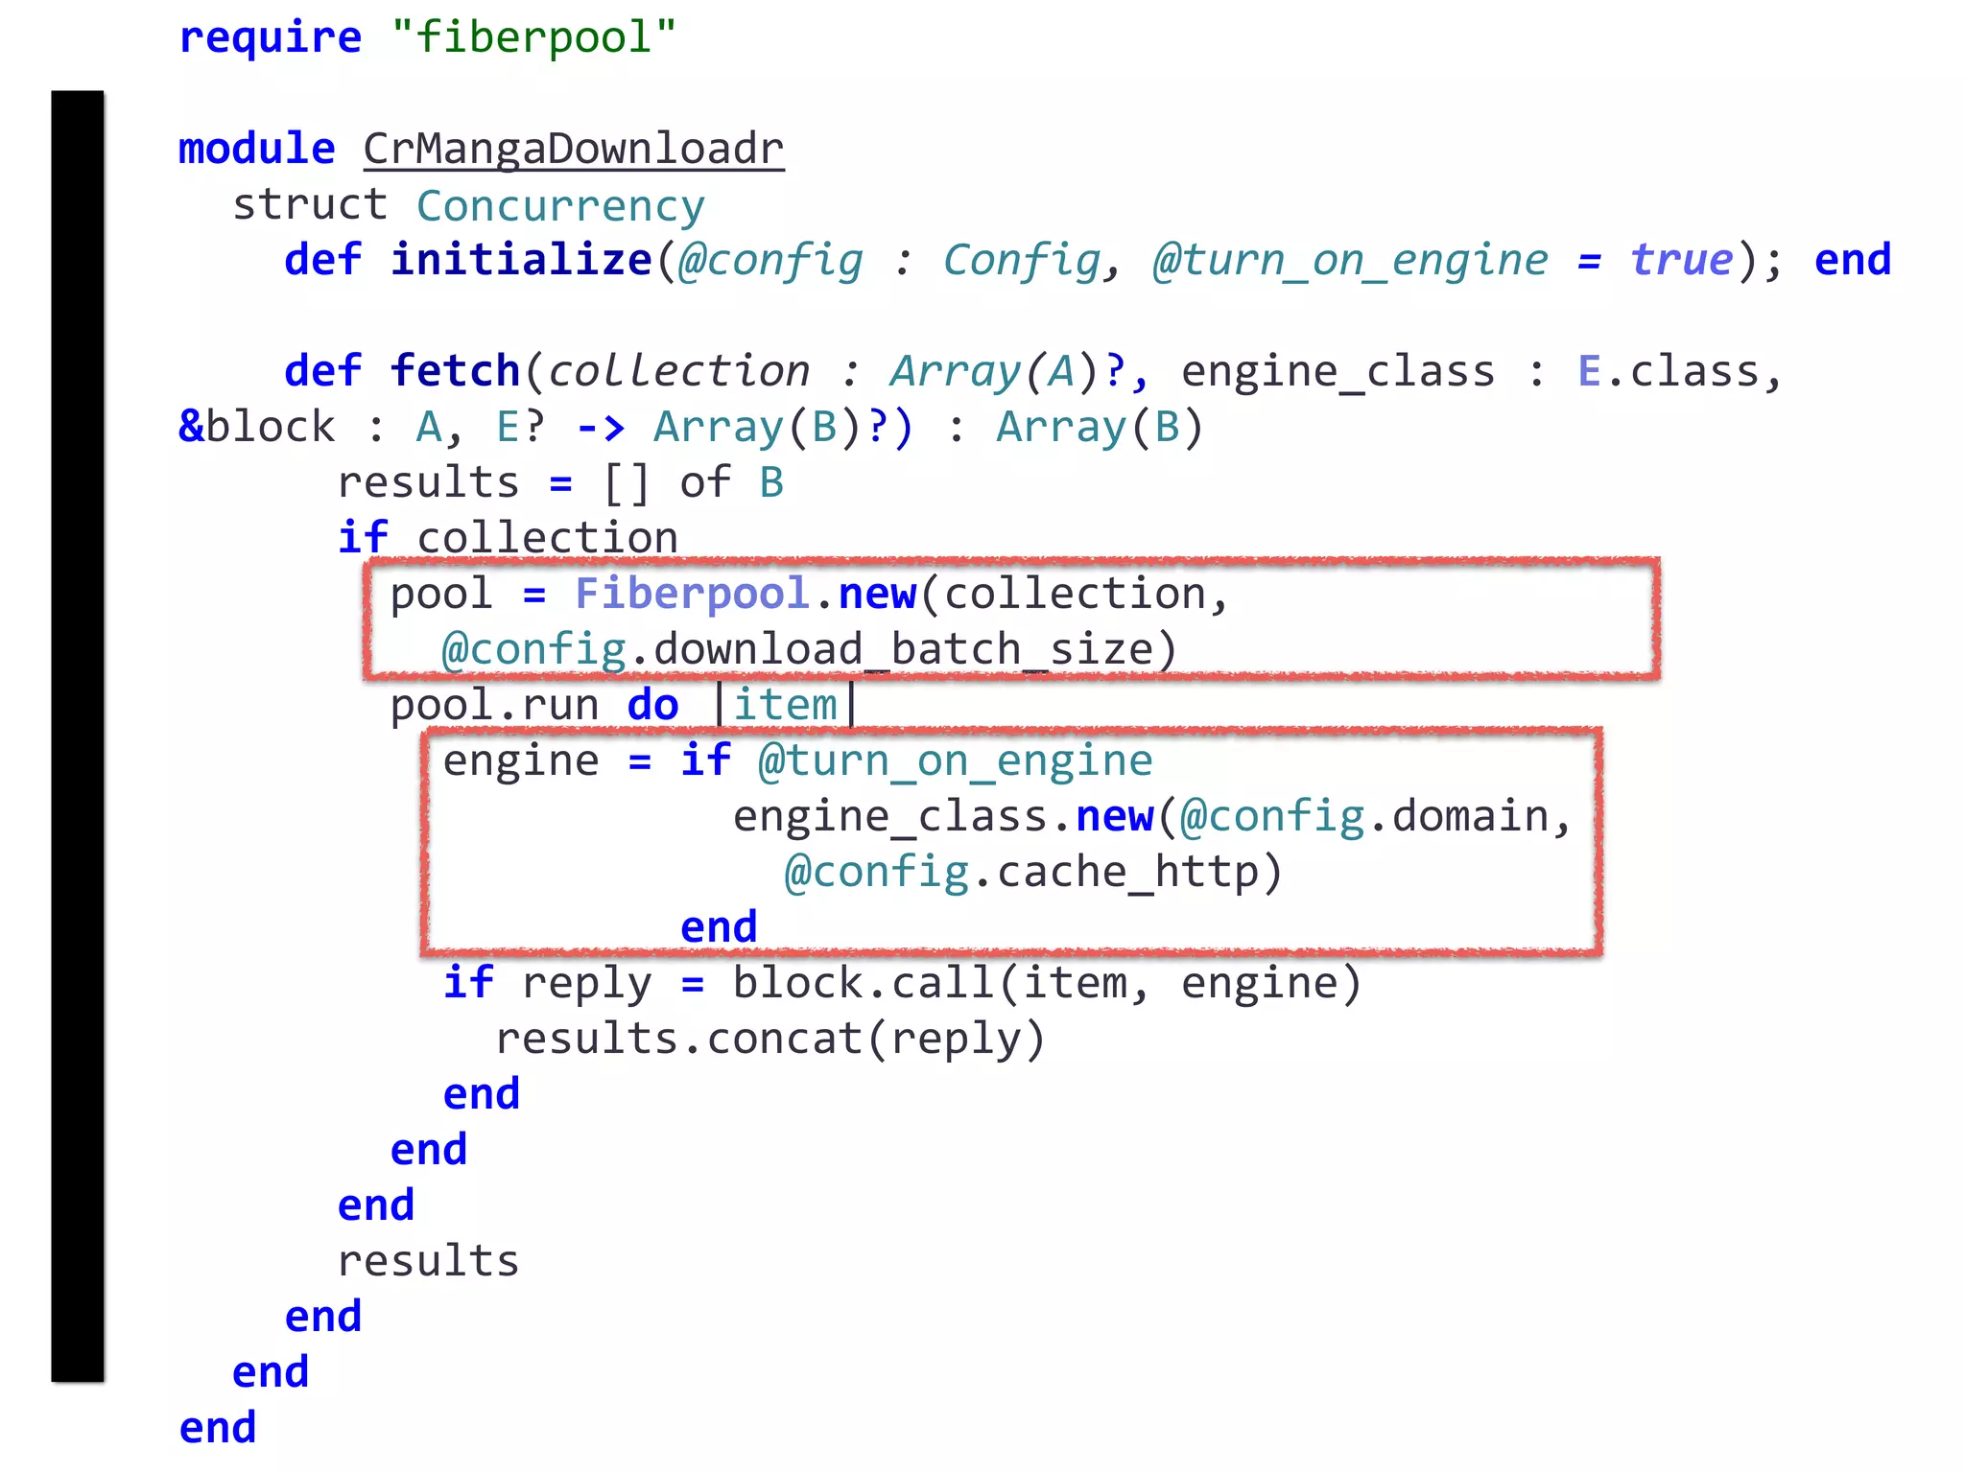Click Array(A)? type in fetch signature
Screen dimensions: 1965x1473
pyautogui.click(x=1008, y=372)
